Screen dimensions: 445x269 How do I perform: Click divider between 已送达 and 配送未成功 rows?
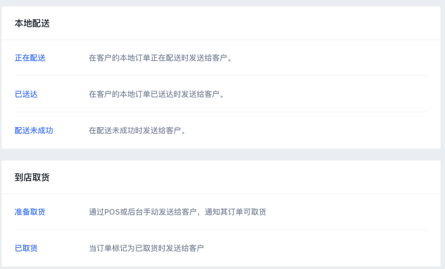click(221, 112)
